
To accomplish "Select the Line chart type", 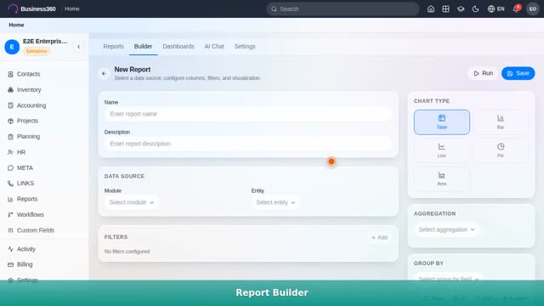I will pyautogui.click(x=442, y=150).
